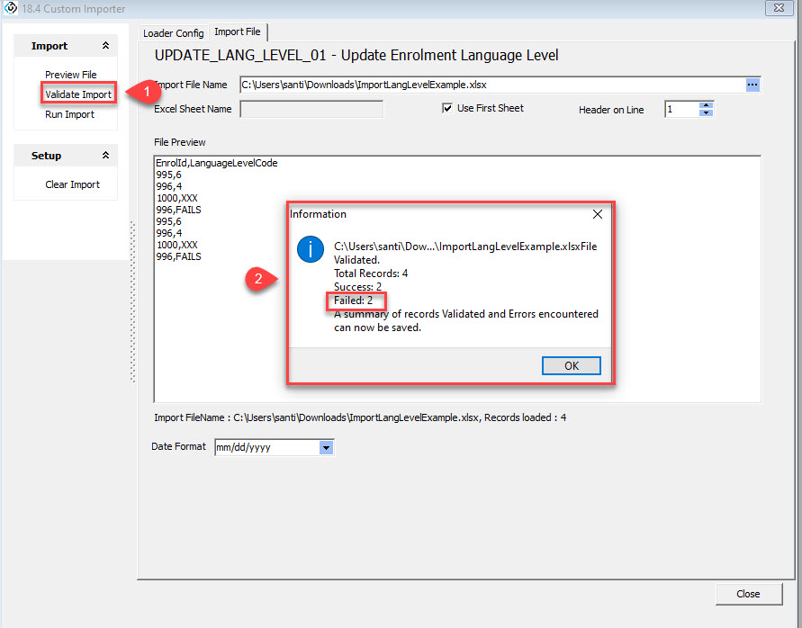Image resolution: width=802 pixels, height=628 pixels.
Task: Click the Import File Name path field
Action: [491, 85]
